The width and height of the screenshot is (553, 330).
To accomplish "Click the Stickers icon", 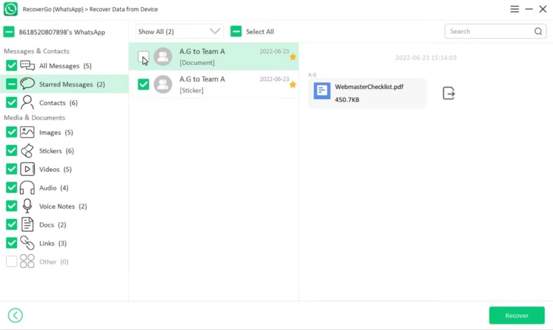I will [x=27, y=151].
